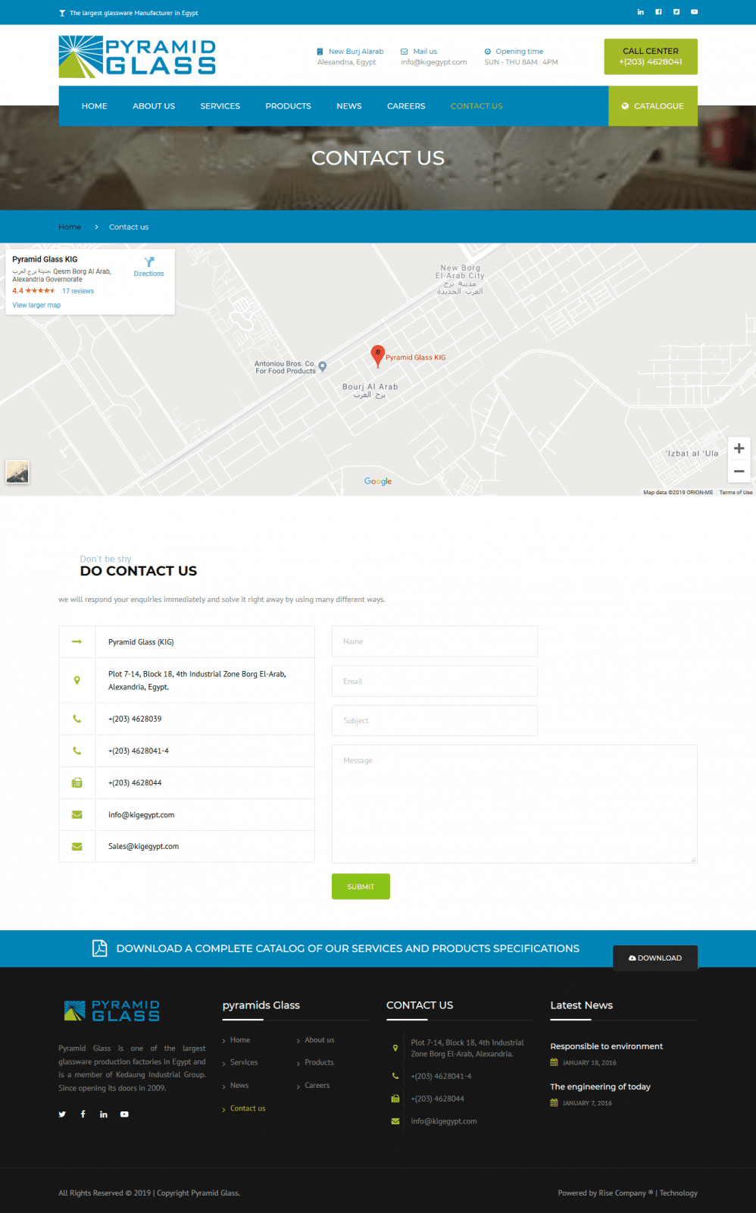This screenshot has height=1213, width=756.
Task: Click the Pyramid Glass header logo
Action: click(137, 57)
